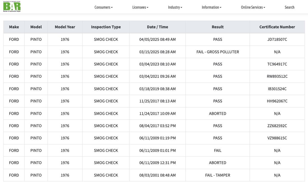Click the Model Year column header
The height and width of the screenshot is (184, 308).
pos(65,27)
